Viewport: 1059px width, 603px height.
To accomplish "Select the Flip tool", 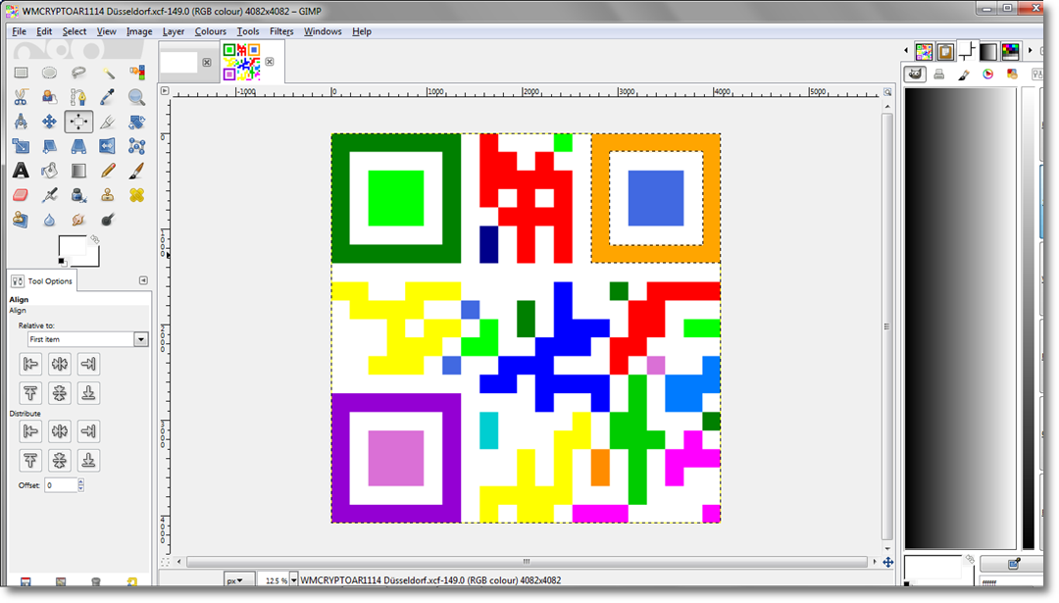I will [108, 146].
